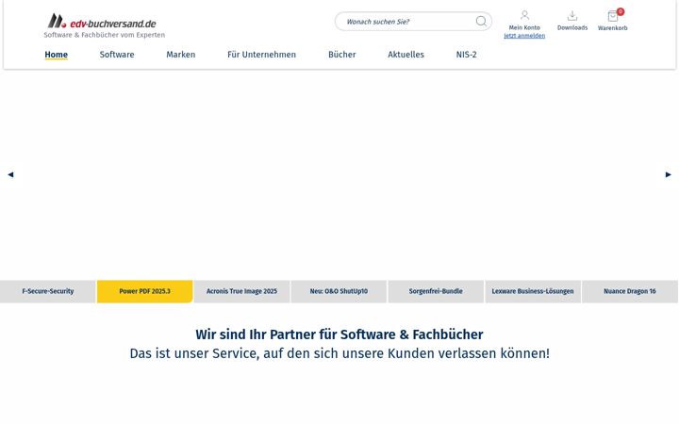Click subheading 'Das ist unser Service...'
Screen dimensions: 679x424
(x=339, y=353)
